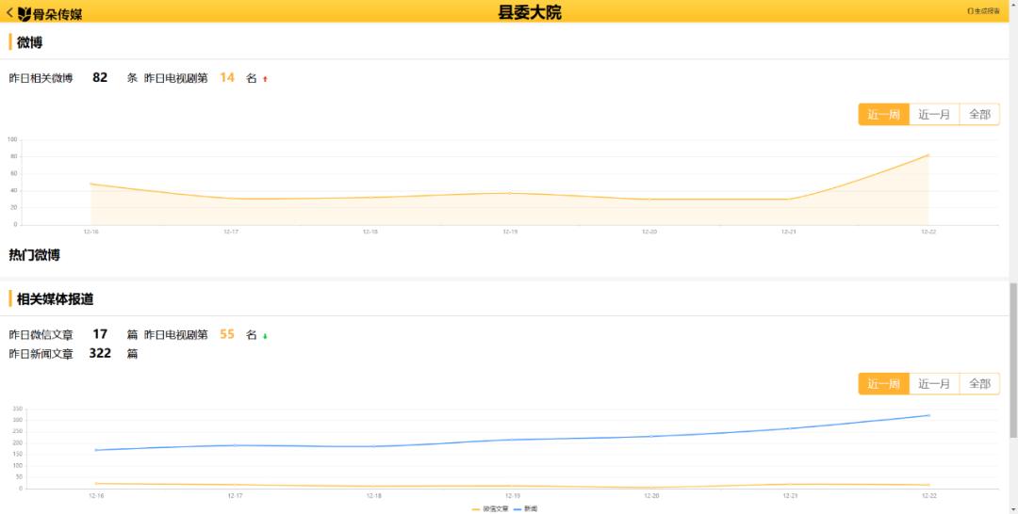This screenshot has height=514, width=1018.
Task: Click the red up-arrow rank indicator
Action: [x=265, y=79]
